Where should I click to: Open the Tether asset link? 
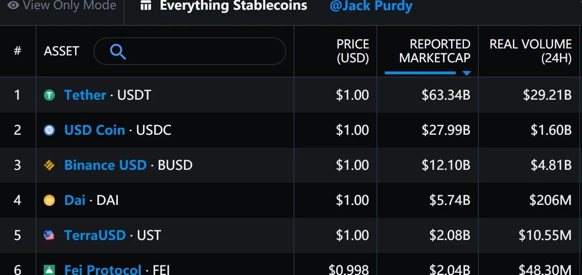85,95
